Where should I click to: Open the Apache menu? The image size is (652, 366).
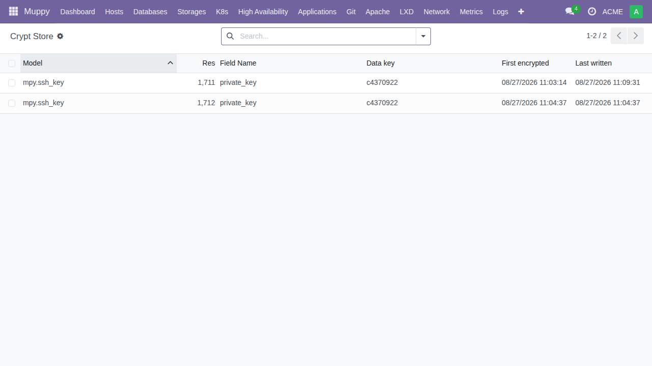coord(377,11)
